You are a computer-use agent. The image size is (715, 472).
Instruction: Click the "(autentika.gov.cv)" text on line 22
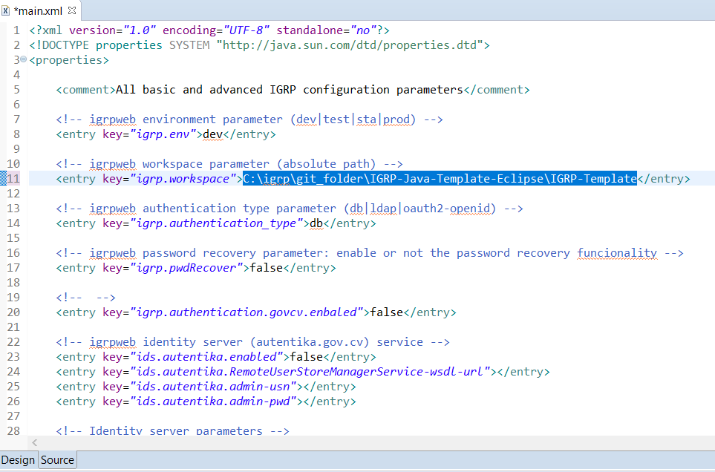point(310,341)
